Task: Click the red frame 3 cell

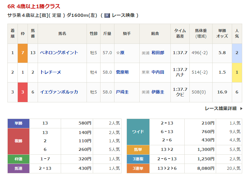Action: pos(23,92)
